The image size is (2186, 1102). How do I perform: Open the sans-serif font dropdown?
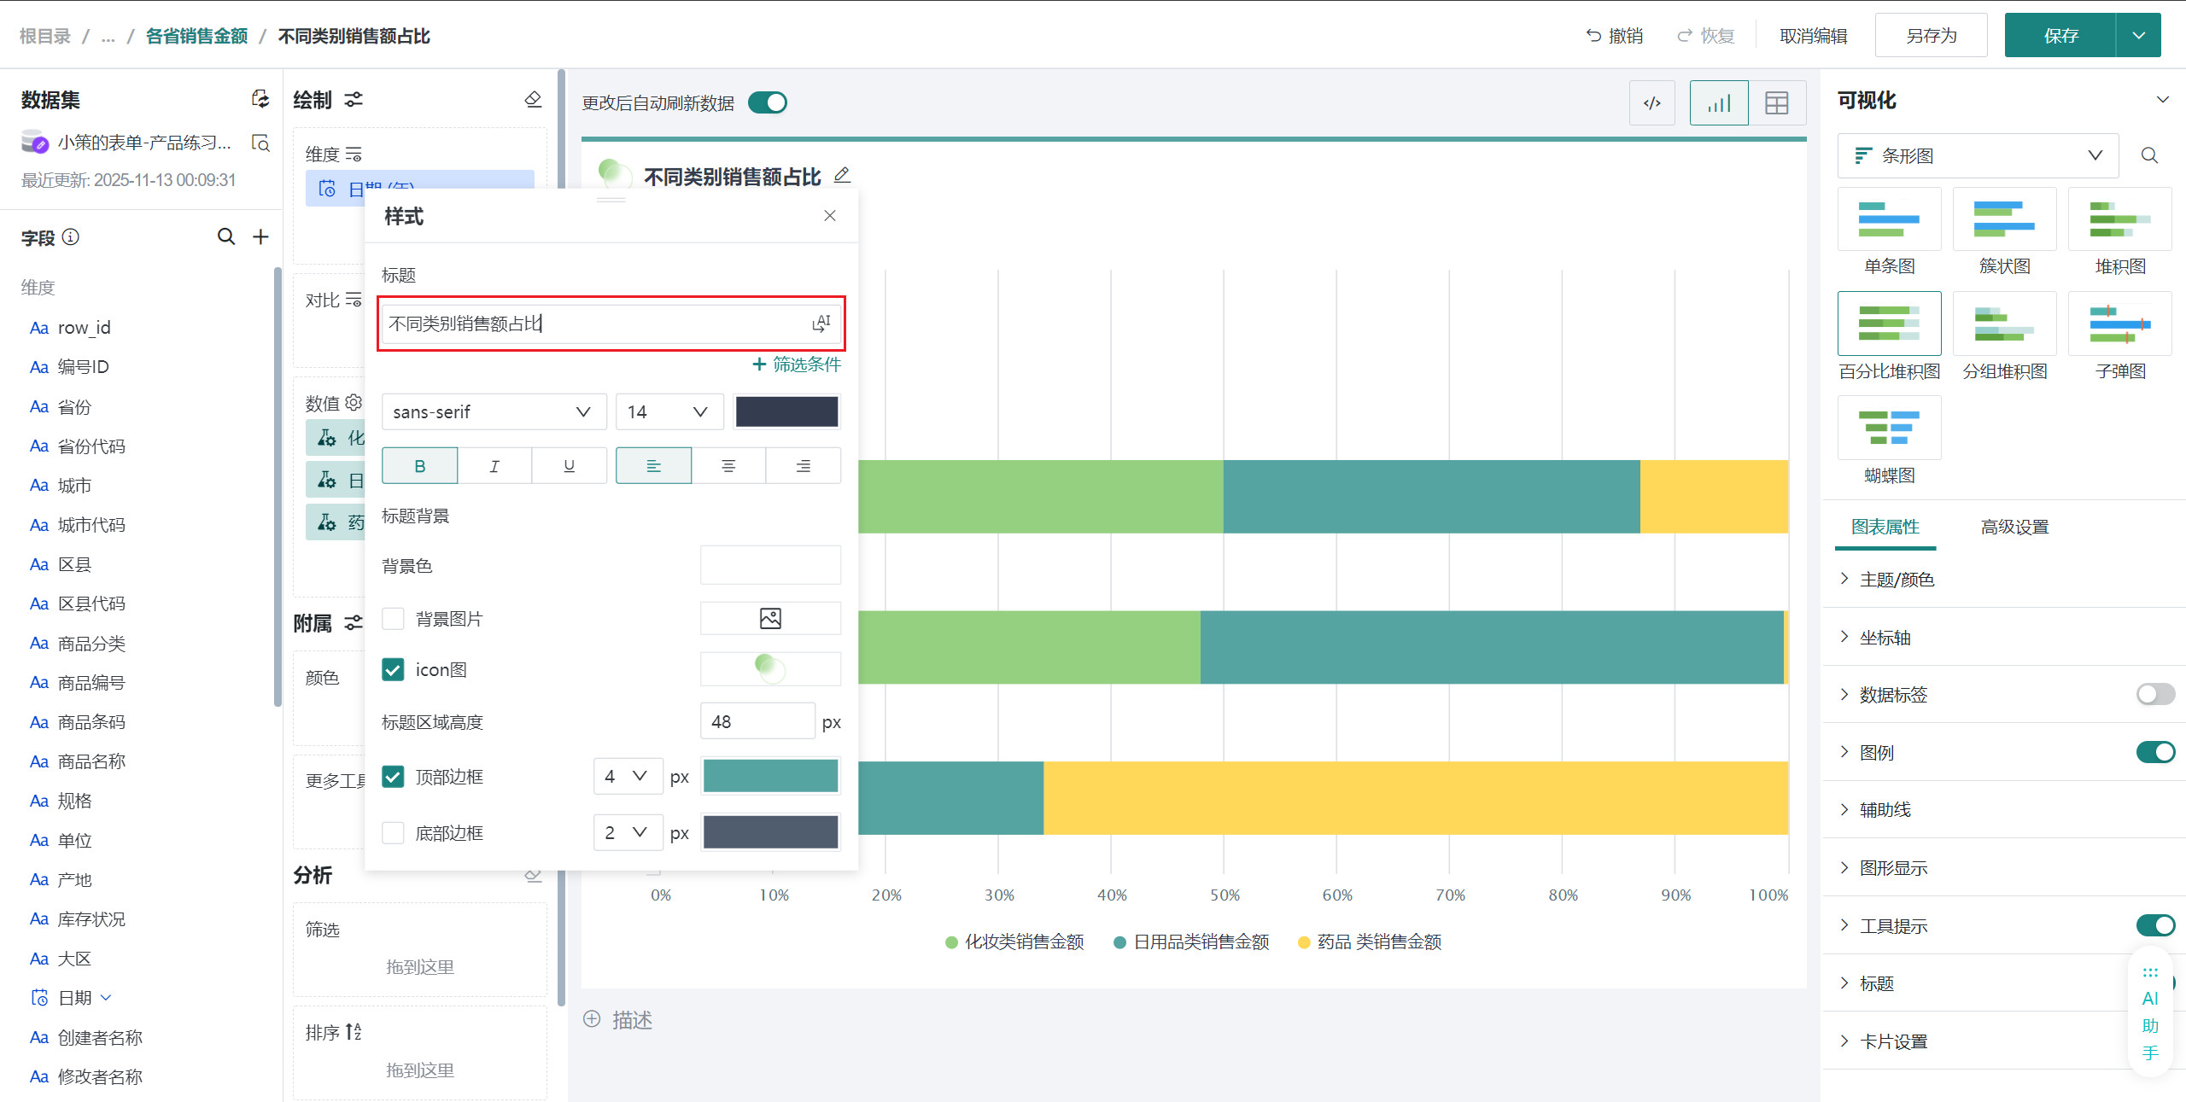[x=493, y=412]
